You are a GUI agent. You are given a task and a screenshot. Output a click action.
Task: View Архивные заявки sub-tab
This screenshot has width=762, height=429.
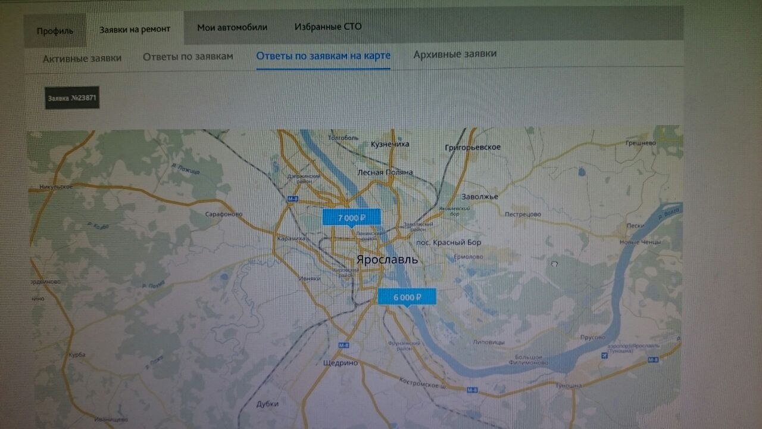coord(455,54)
